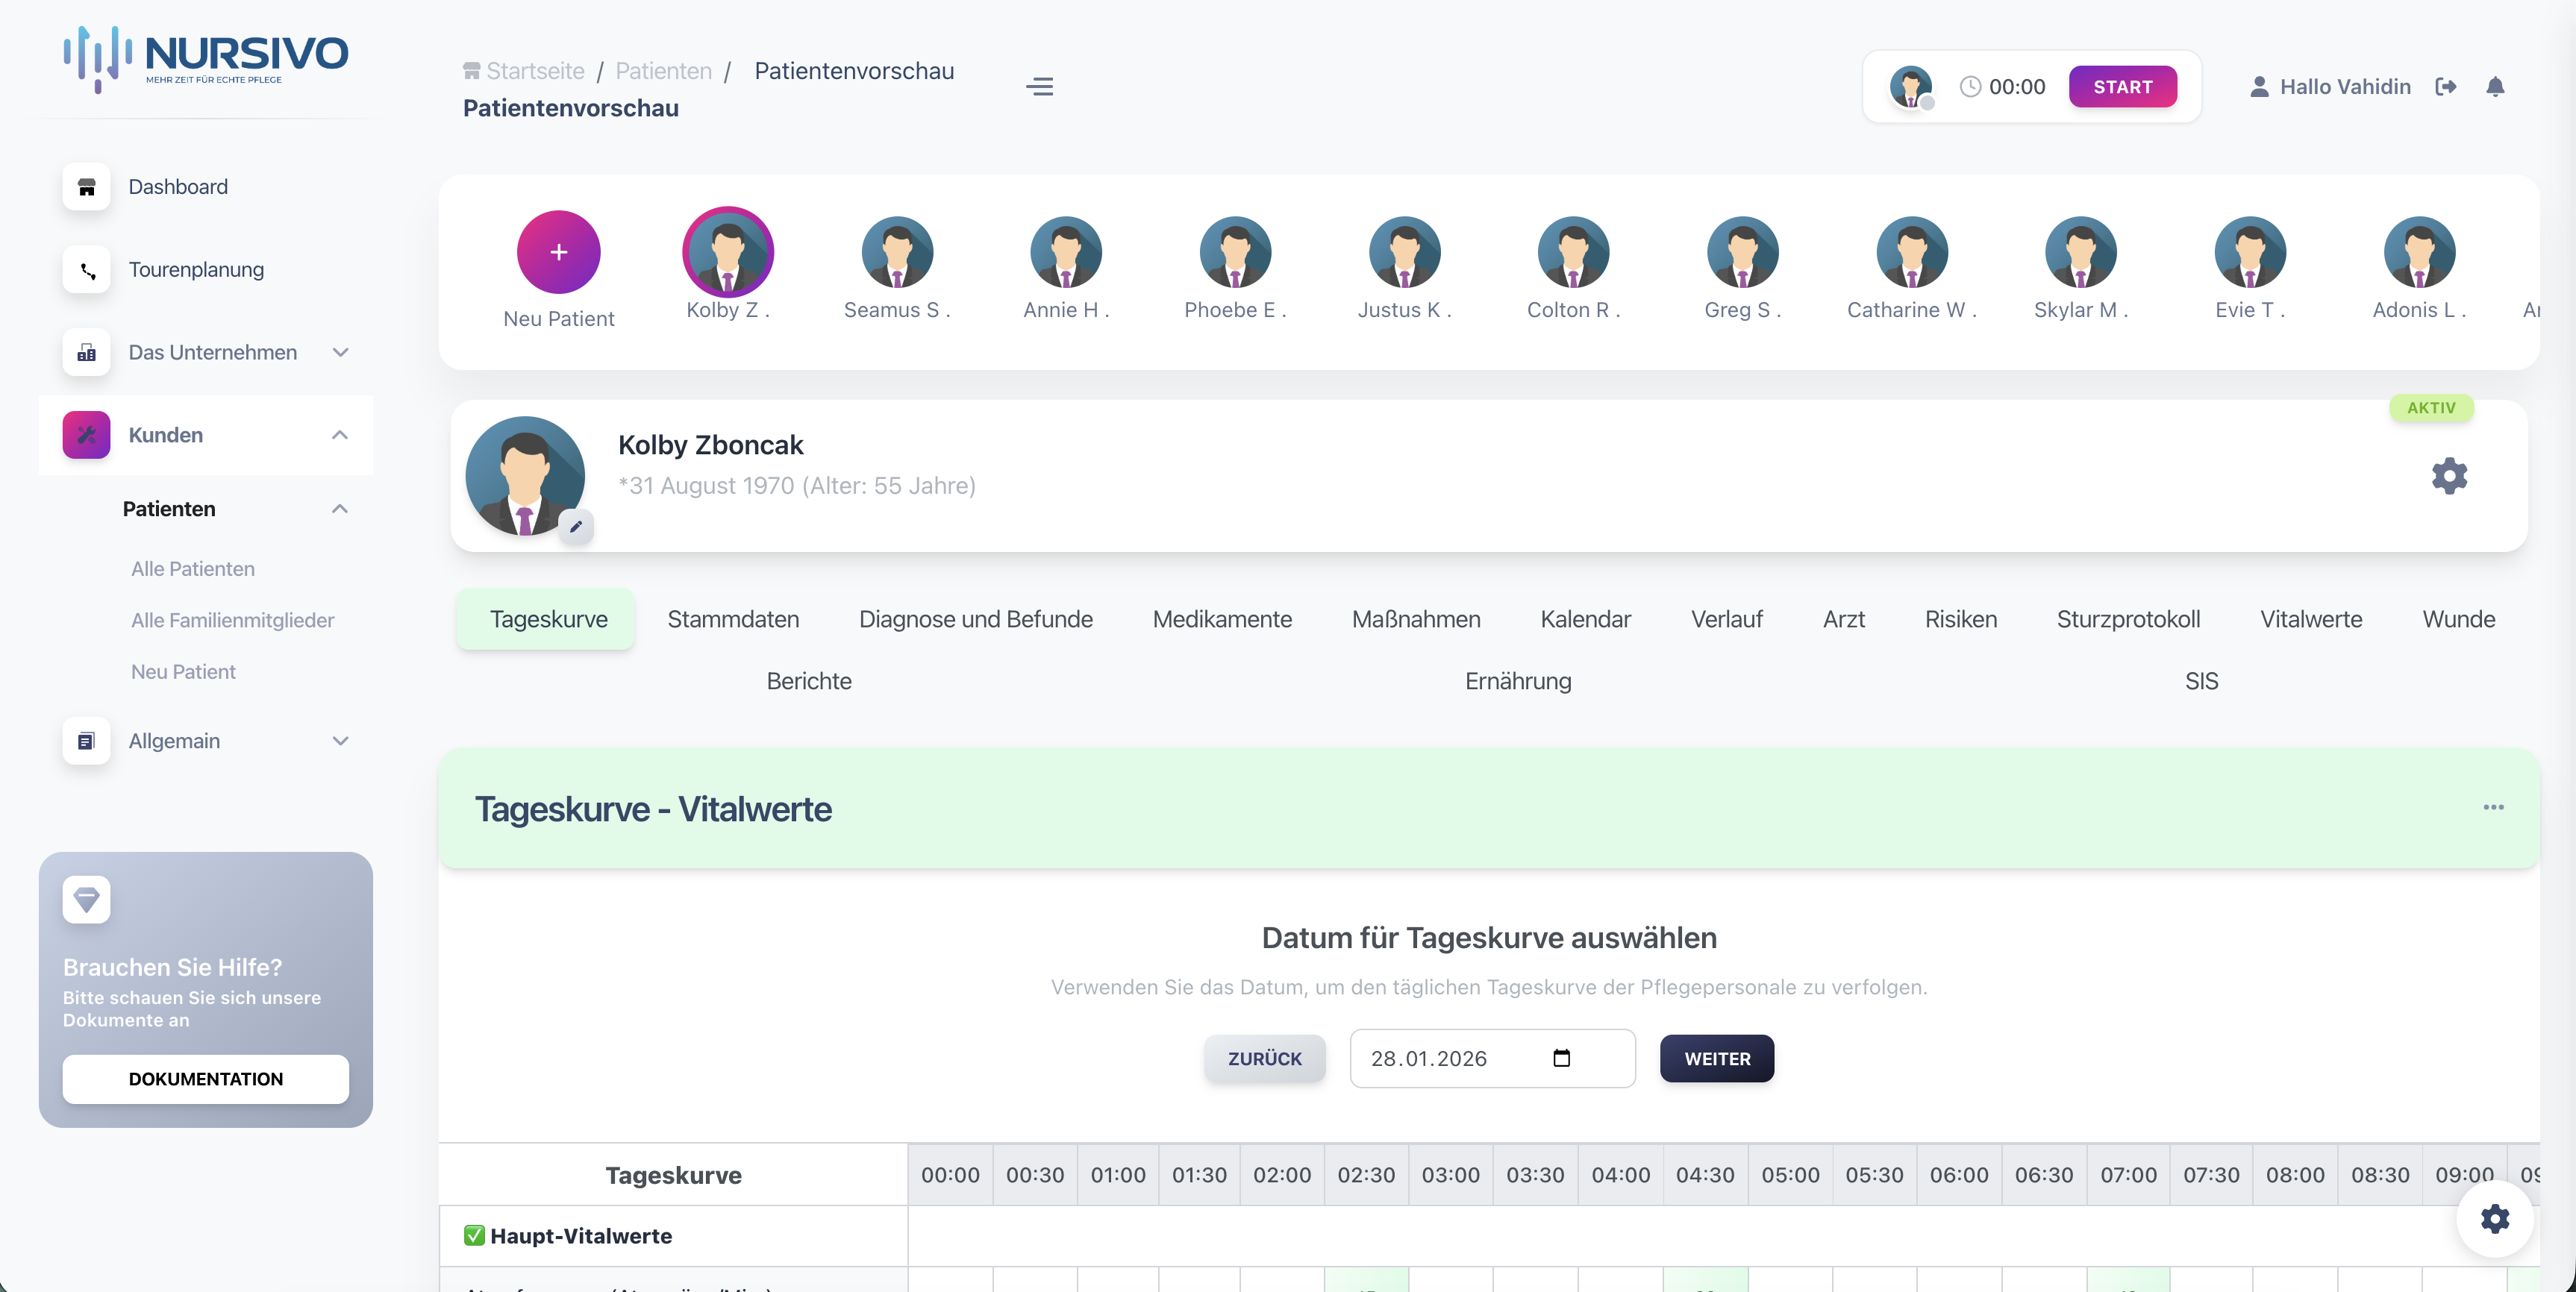This screenshot has width=2576, height=1292.
Task: Open the Sturzprotokoll tab
Action: 2128,619
